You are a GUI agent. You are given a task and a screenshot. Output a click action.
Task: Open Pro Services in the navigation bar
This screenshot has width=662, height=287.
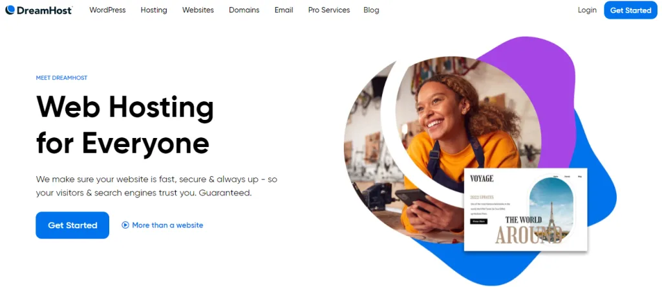329,10
